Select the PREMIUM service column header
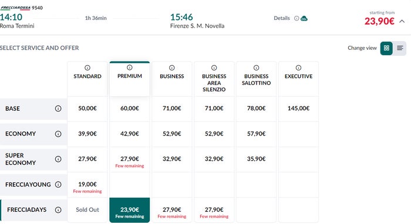The image size is (411, 224). coord(130,79)
